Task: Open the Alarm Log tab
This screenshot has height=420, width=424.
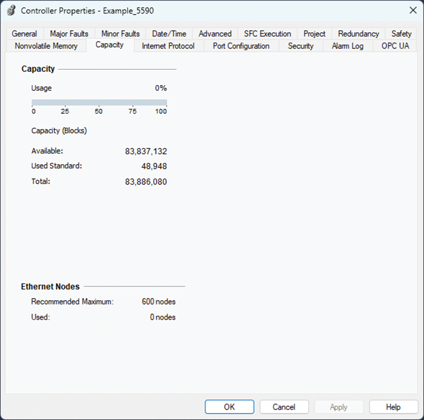Action: tap(347, 46)
